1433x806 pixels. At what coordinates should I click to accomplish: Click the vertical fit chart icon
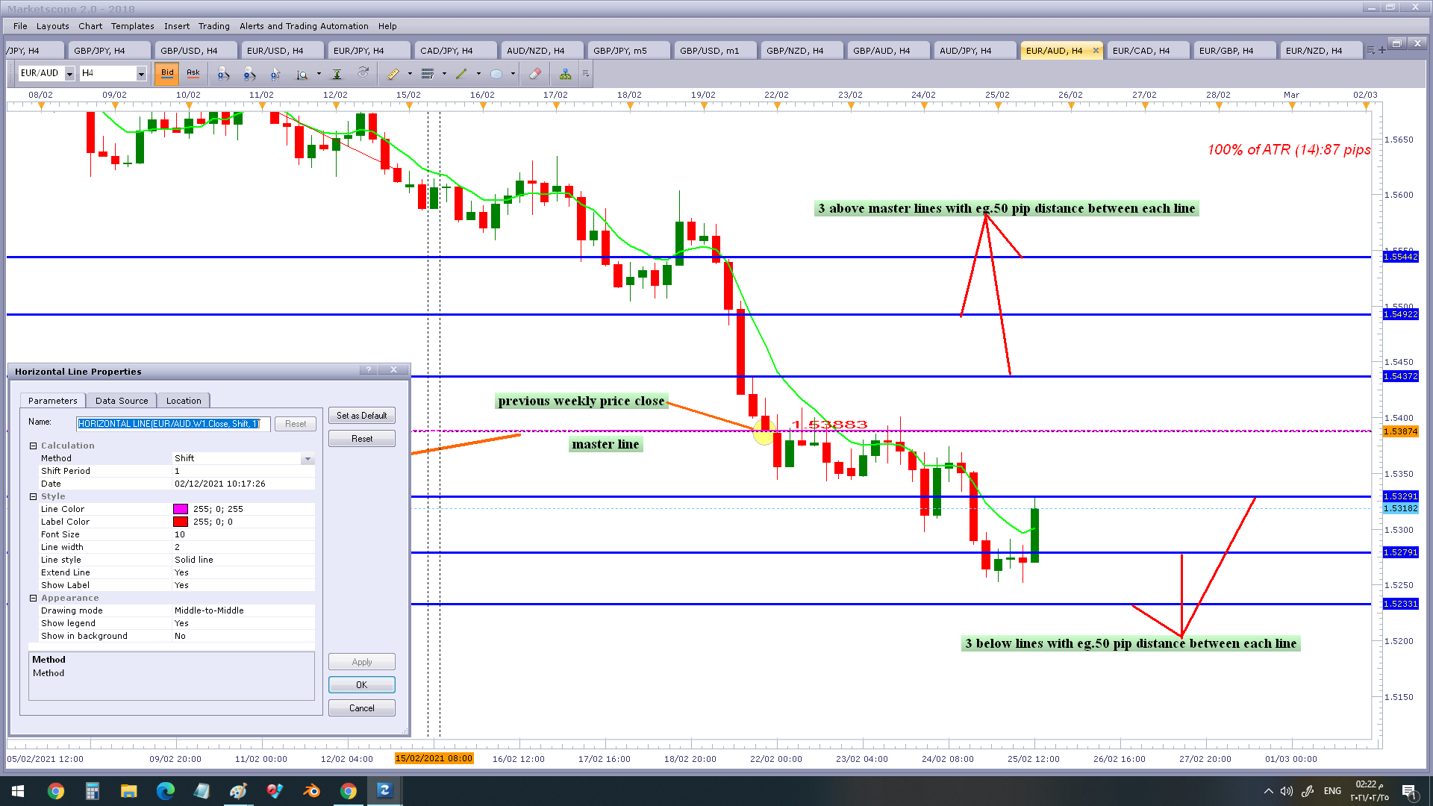[337, 74]
